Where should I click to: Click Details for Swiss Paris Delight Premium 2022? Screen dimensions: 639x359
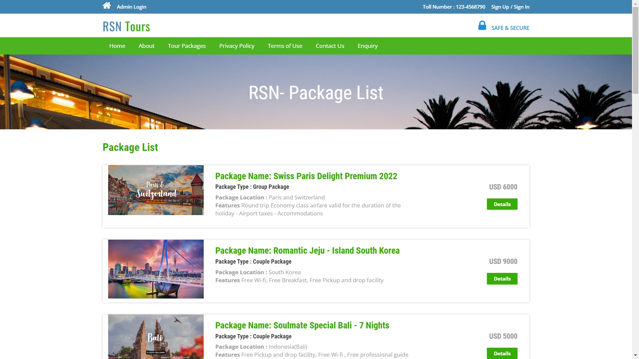[x=502, y=204]
